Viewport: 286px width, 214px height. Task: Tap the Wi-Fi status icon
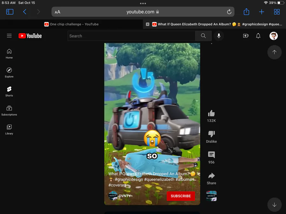coord(266,3)
